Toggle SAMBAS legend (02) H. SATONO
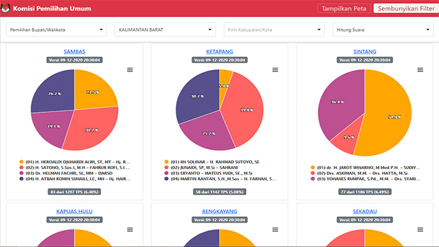The image size is (439, 247). pyautogui.click(x=75, y=167)
